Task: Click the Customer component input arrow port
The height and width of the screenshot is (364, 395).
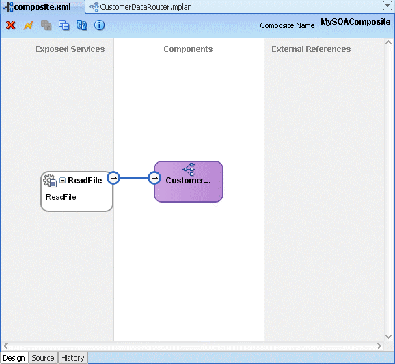Action: tap(154, 178)
